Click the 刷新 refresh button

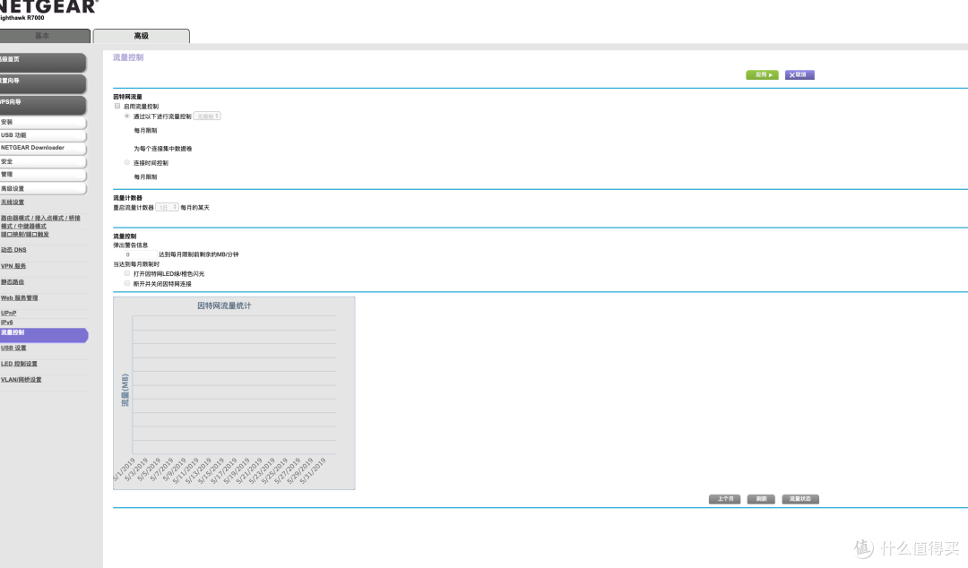pyautogui.click(x=761, y=499)
